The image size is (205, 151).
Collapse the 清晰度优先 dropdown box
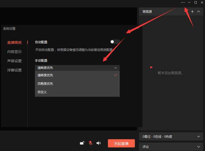(x=77, y=68)
